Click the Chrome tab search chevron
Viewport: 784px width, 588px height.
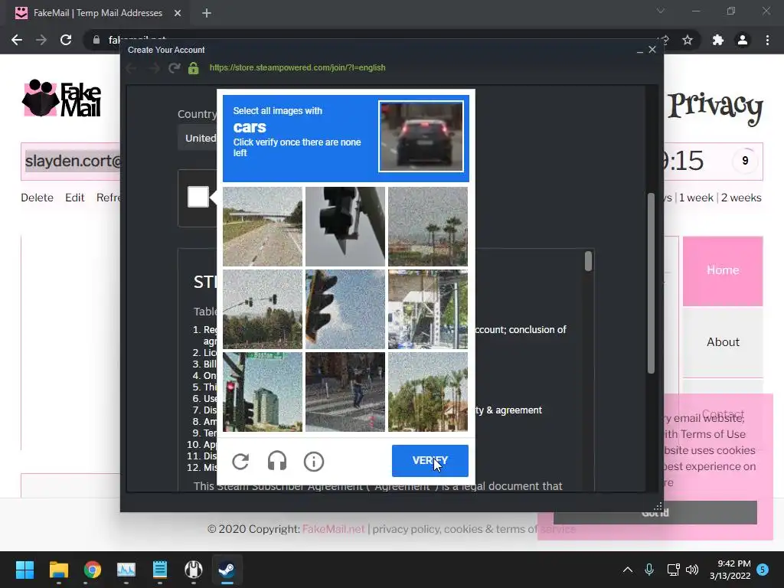click(x=661, y=11)
